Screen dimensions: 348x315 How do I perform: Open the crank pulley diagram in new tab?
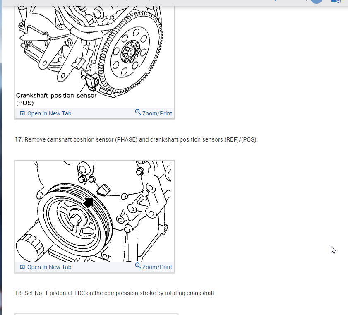point(46,267)
